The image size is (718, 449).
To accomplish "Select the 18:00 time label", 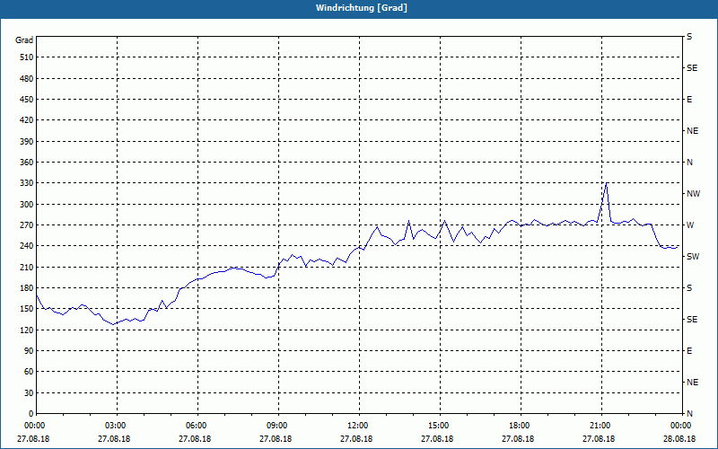I will [521, 426].
